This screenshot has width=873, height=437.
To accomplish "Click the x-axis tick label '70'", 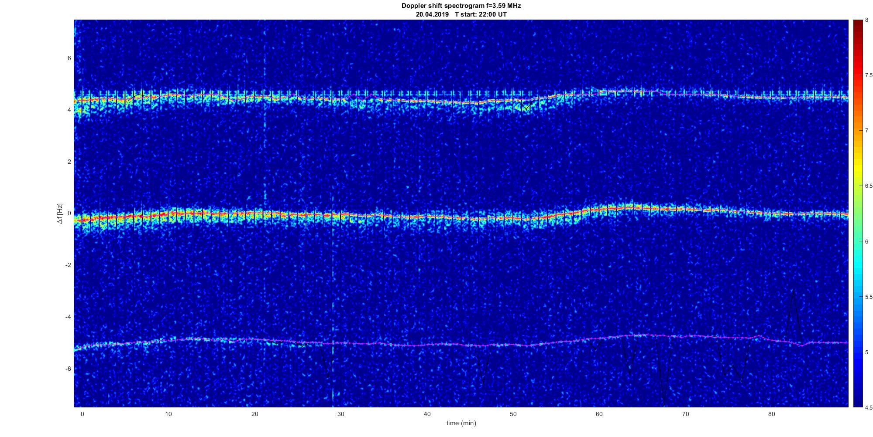I will tap(685, 414).
